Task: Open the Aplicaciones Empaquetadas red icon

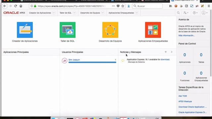Action: [x=153, y=30]
